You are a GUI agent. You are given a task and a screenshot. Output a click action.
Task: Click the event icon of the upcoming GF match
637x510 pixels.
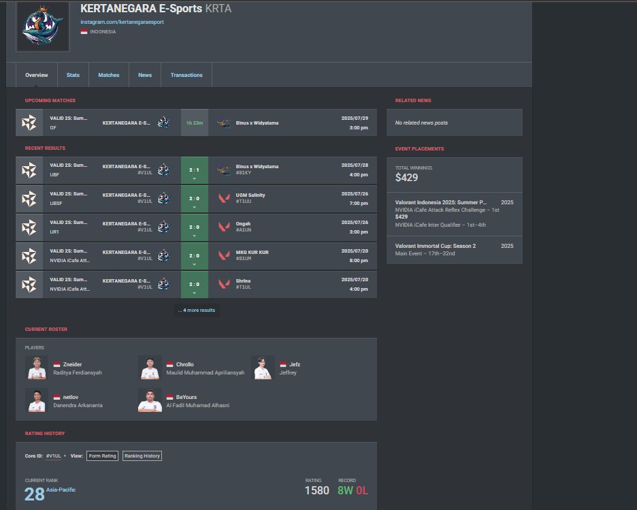coord(29,123)
